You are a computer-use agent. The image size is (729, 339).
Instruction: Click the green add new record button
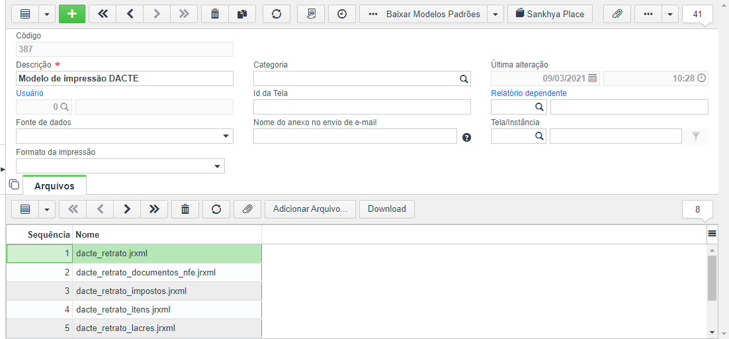[x=72, y=14]
